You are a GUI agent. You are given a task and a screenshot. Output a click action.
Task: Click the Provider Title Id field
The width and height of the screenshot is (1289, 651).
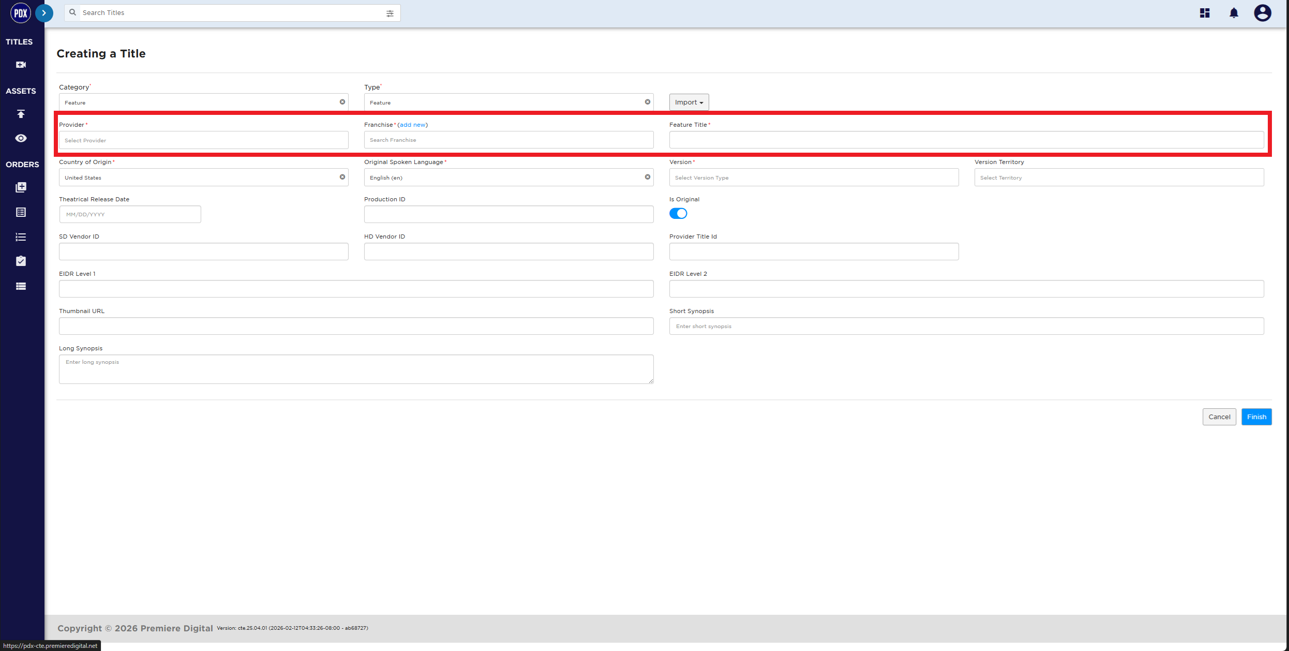[814, 251]
